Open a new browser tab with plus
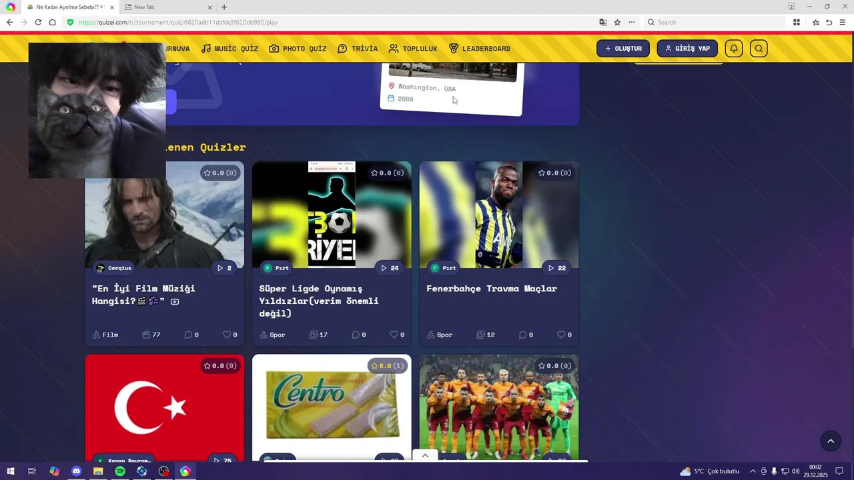 [x=224, y=7]
